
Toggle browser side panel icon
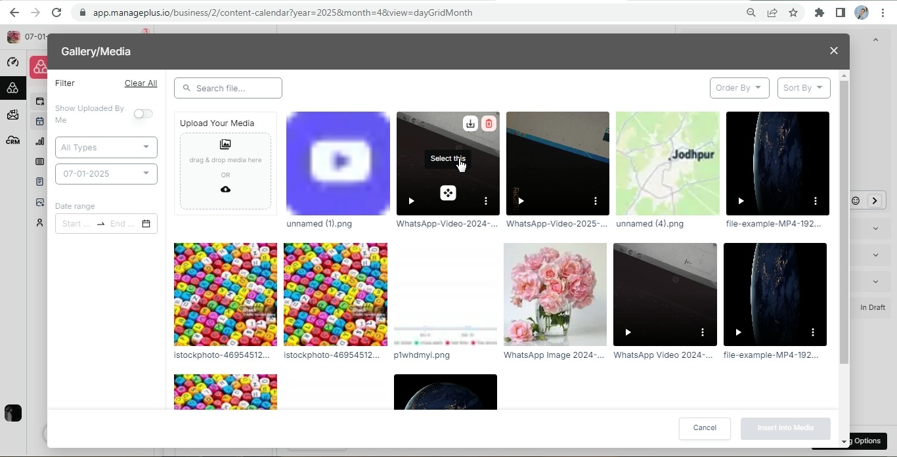pos(840,12)
